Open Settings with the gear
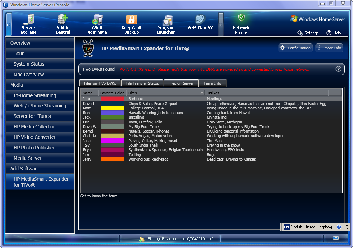Viewport: 353px width, 248px height. coord(308,33)
